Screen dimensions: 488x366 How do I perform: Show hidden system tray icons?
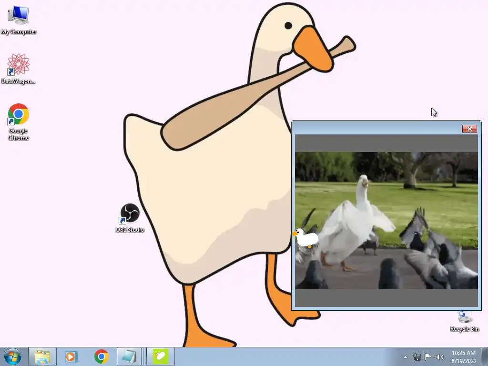click(405, 357)
